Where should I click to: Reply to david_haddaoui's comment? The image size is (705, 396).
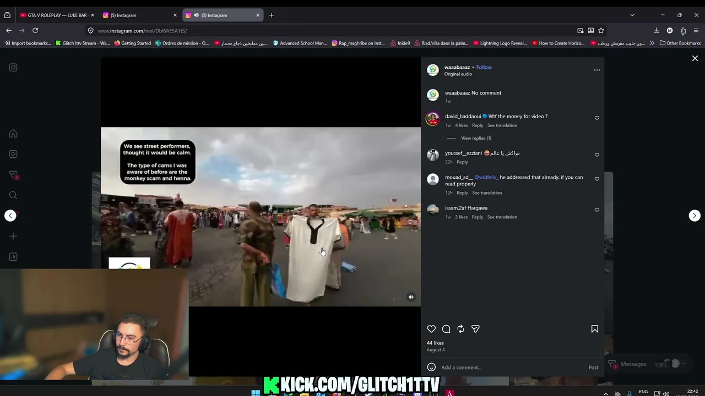click(478, 125)
